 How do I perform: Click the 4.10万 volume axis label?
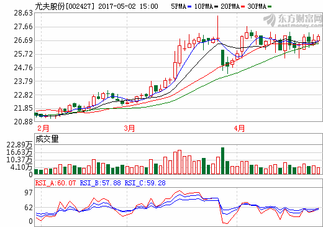[21, 167]
